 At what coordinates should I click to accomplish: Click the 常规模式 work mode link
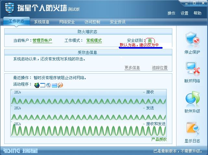pyautogui.click(x=94, y=41)
